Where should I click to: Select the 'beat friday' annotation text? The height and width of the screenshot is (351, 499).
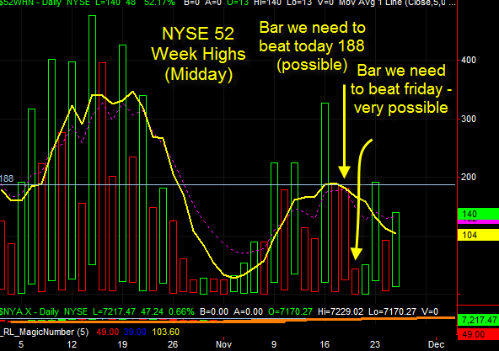tap(401, 89)
